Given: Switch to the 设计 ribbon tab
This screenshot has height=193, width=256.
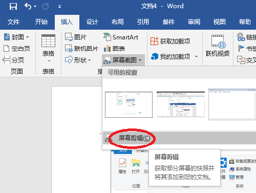Looking at the screenshot, I should tap(92, 22).
